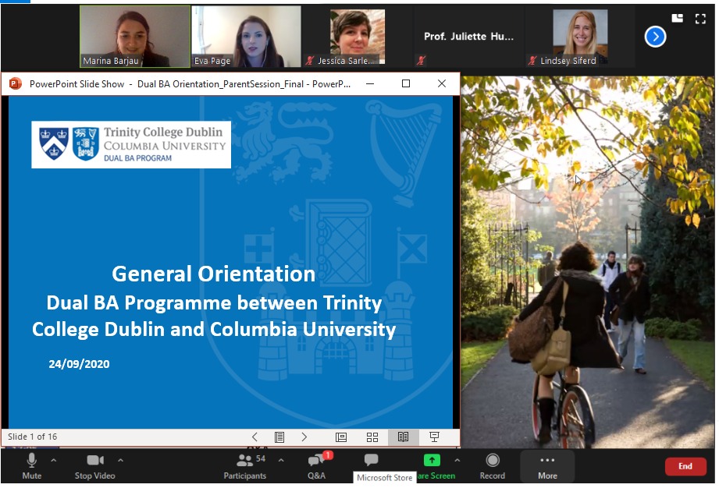Show next participants with blue arrow

click(655, 37)
